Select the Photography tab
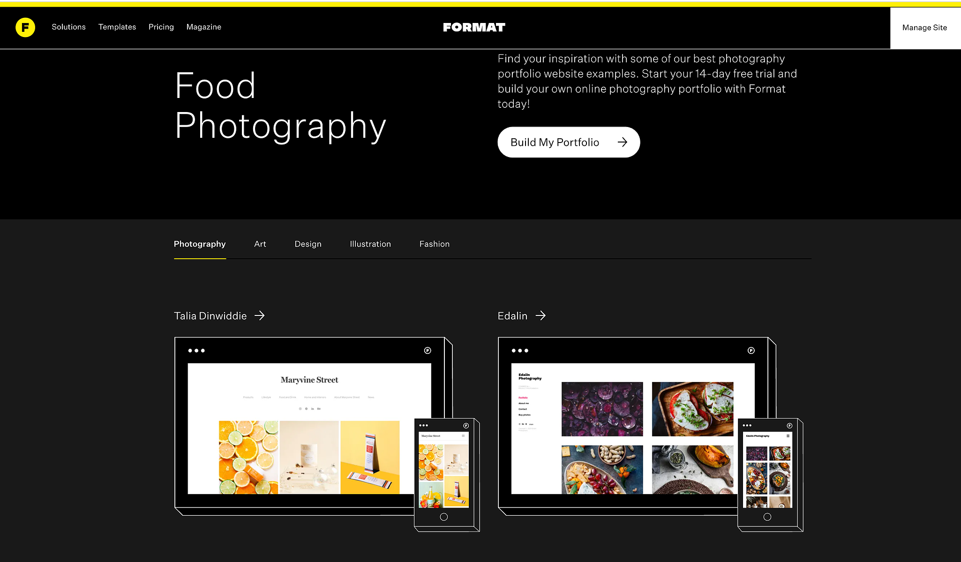The image size is (961, 562). pos(200,244)
